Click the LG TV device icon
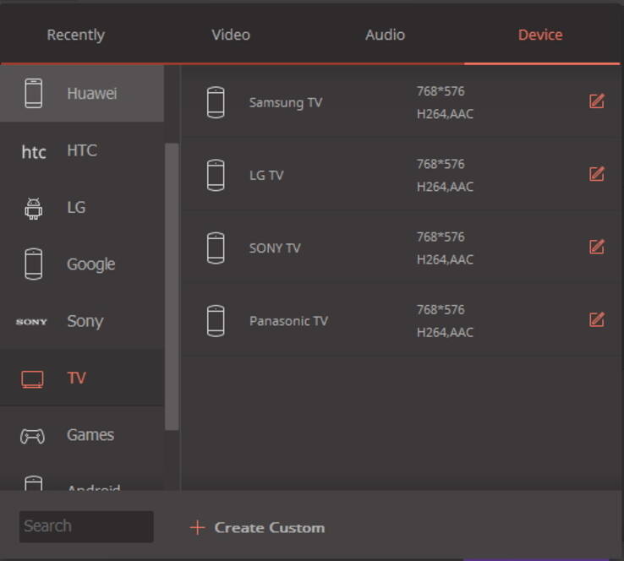Image resolution: width=624 pixels, height=561 pixels. point(216,176)
